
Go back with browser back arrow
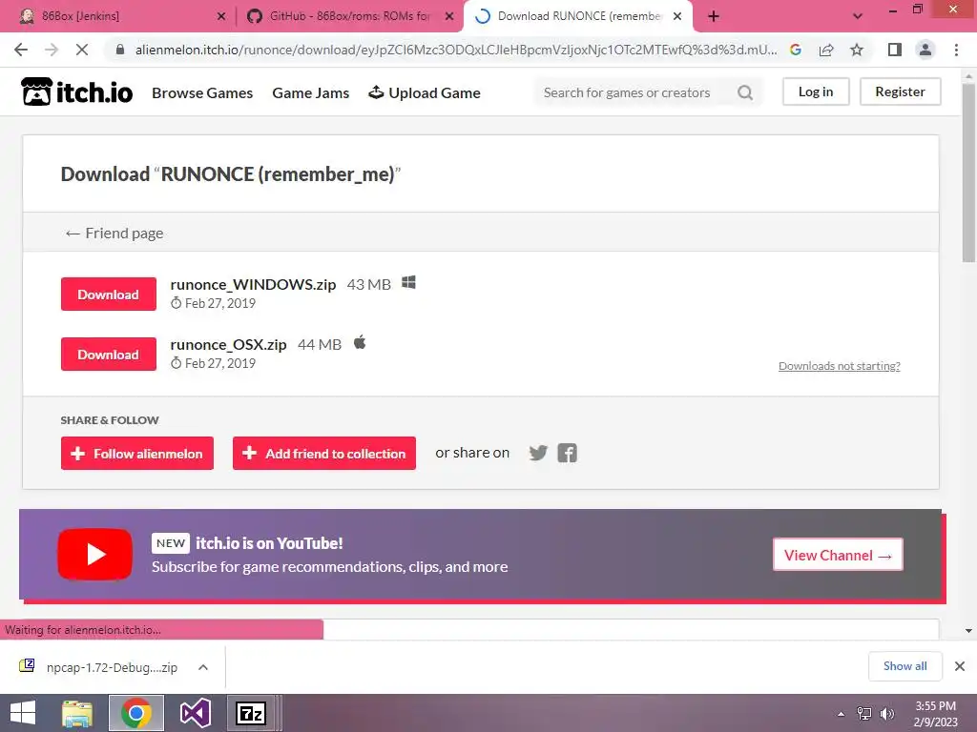(x=21, y=50)
